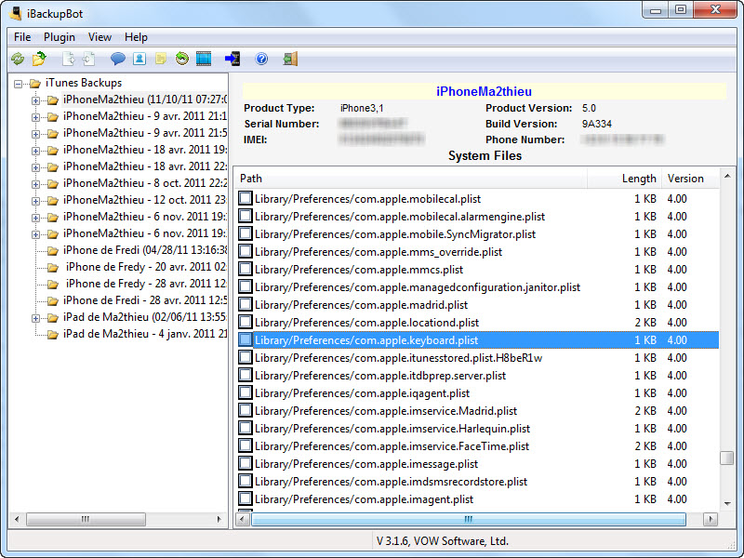Click the build version value 9A334

coord(597,125)
